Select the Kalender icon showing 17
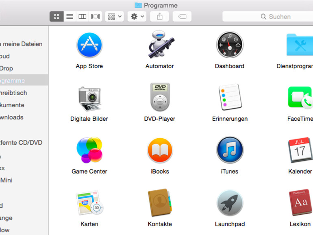This screenshot has width=313, height=235. click(300, 150)
